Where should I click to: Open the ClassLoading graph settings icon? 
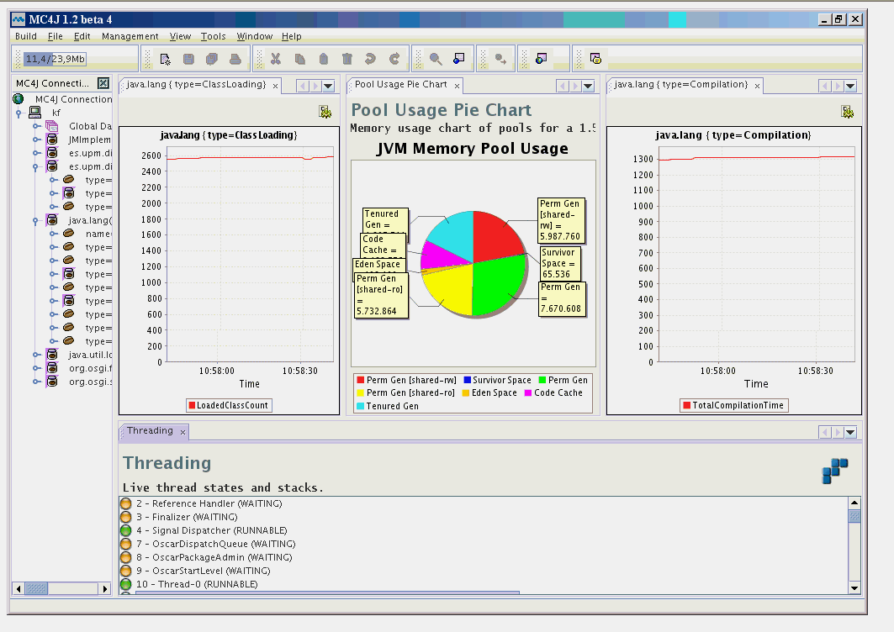325,112
